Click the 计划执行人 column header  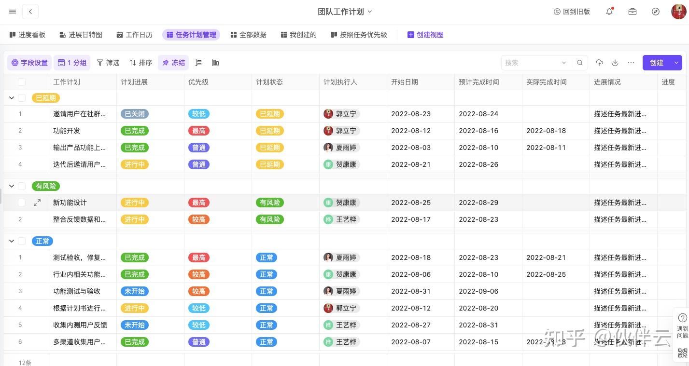coord(353,82)
